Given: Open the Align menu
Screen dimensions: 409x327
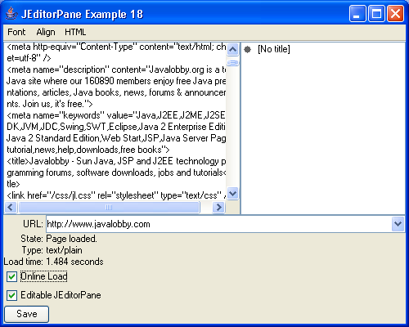Looking at the screenshot, I should pos(46,32).
